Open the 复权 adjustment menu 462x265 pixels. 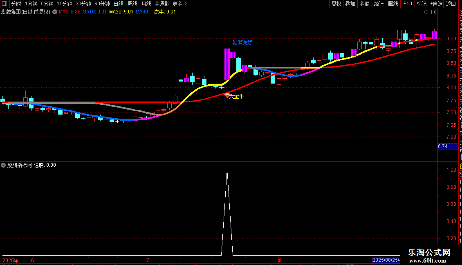[x=336, y=4]
